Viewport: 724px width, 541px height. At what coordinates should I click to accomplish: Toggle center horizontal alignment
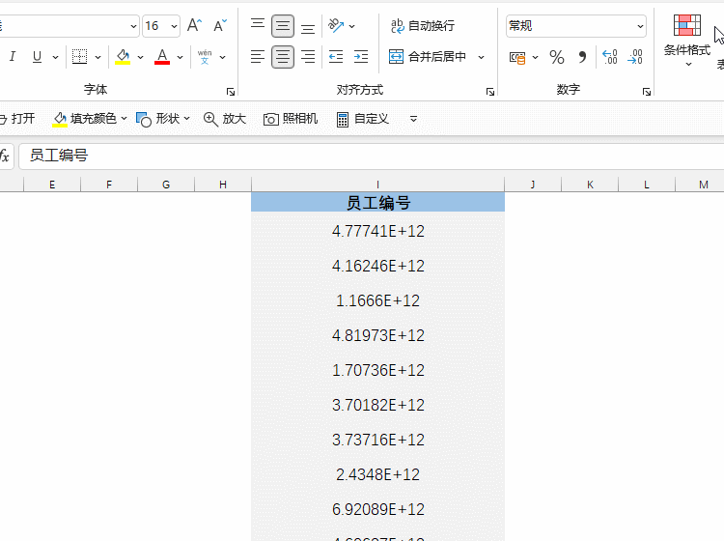[283, 57]
